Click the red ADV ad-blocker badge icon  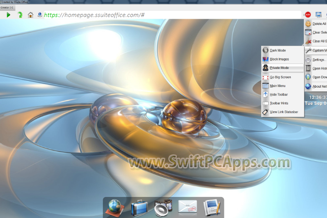(x=308, y=15)
